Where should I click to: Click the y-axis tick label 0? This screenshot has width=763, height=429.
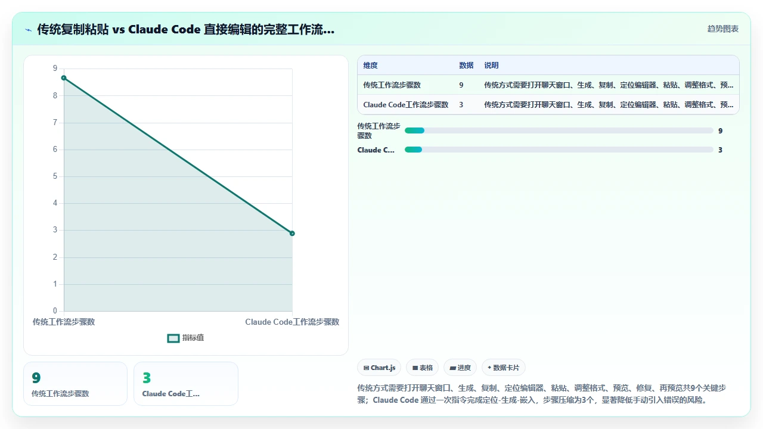[x=55, y=311]
